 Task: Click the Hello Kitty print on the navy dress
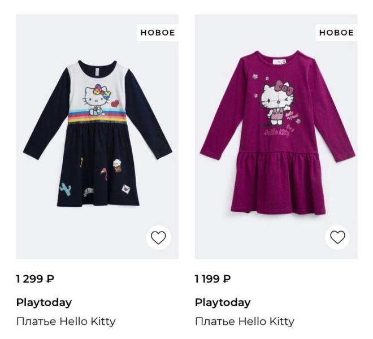[94, 98]
